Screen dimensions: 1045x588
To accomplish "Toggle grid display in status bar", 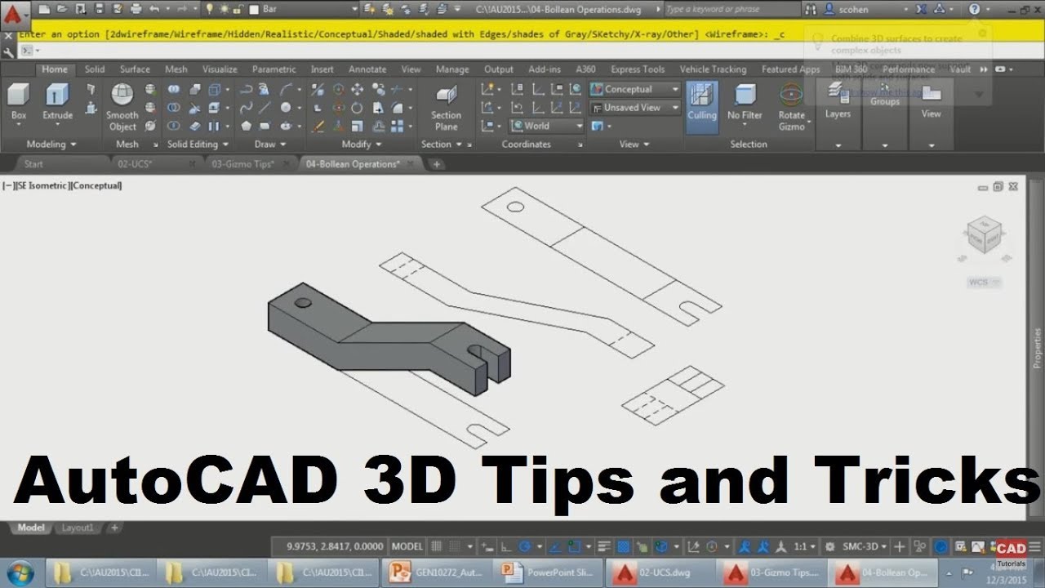I will tap(438, 546).
